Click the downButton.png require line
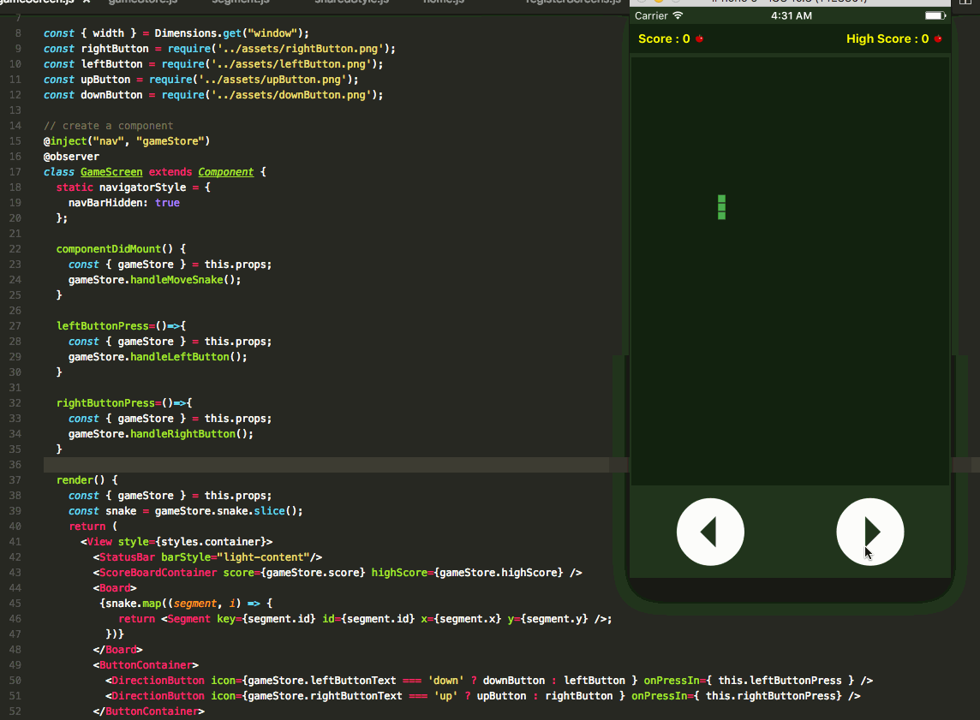The width and height of the screenshot is (980, 720). (213, 95)
